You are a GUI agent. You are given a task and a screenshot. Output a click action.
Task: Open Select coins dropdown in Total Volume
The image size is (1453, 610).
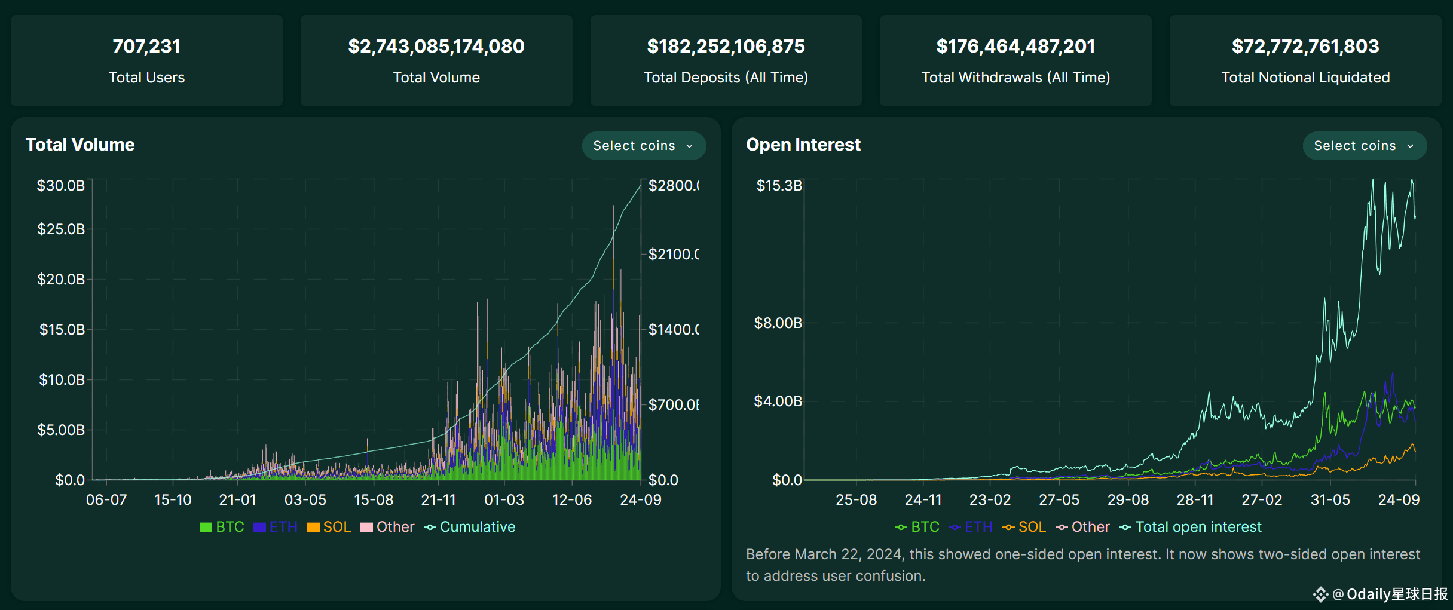(643, 146)
